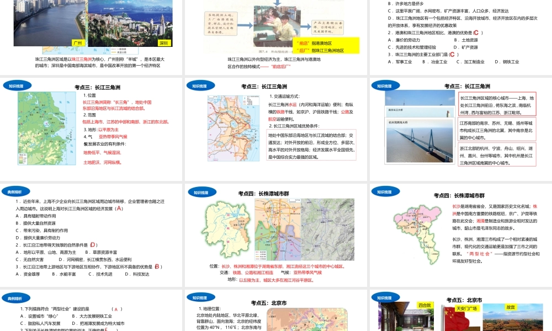Click boxed text about core city 上海
The image size is (552, 331).
pyautogui.click(x=497, y=105)
